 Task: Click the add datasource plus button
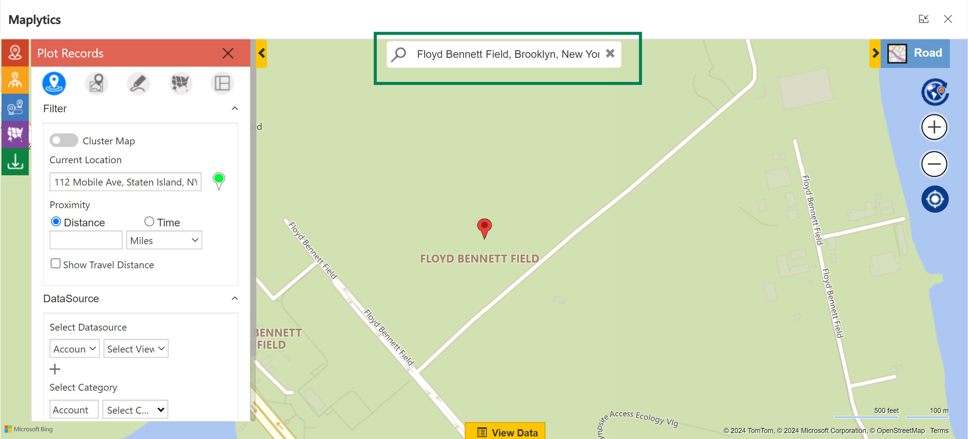(x=55, y=369)
